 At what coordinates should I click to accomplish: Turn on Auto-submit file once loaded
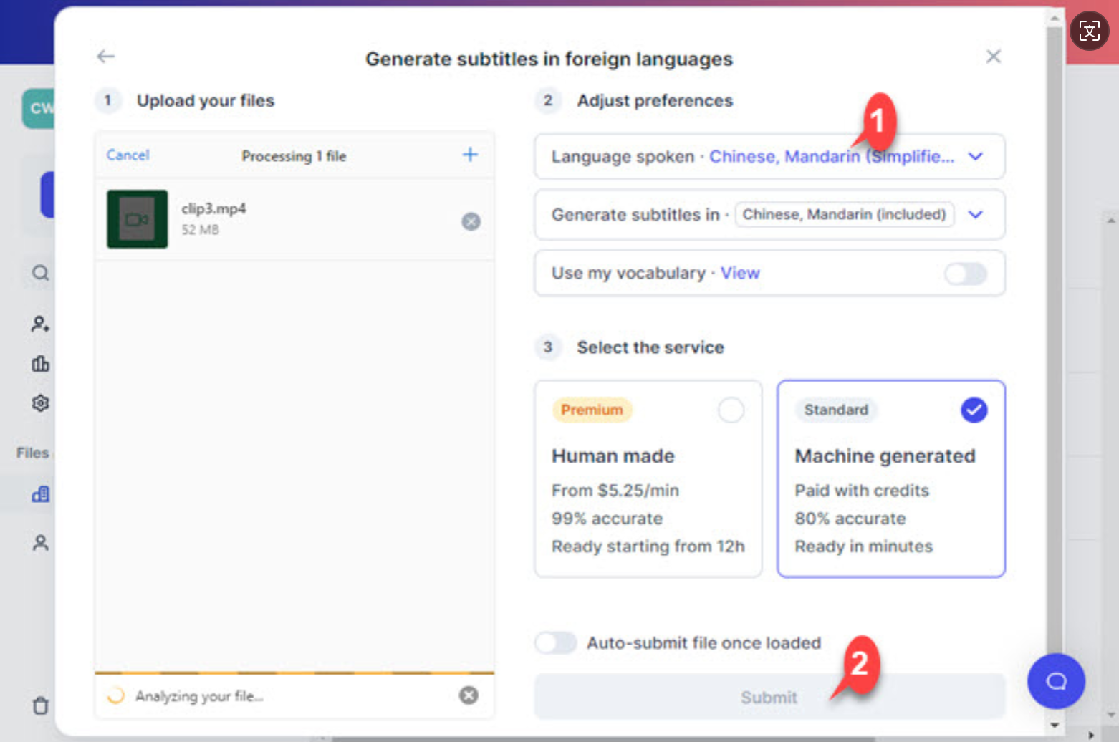point(555,642)
